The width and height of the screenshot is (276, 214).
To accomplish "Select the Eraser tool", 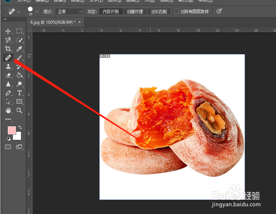I will [x=8, y=75].
